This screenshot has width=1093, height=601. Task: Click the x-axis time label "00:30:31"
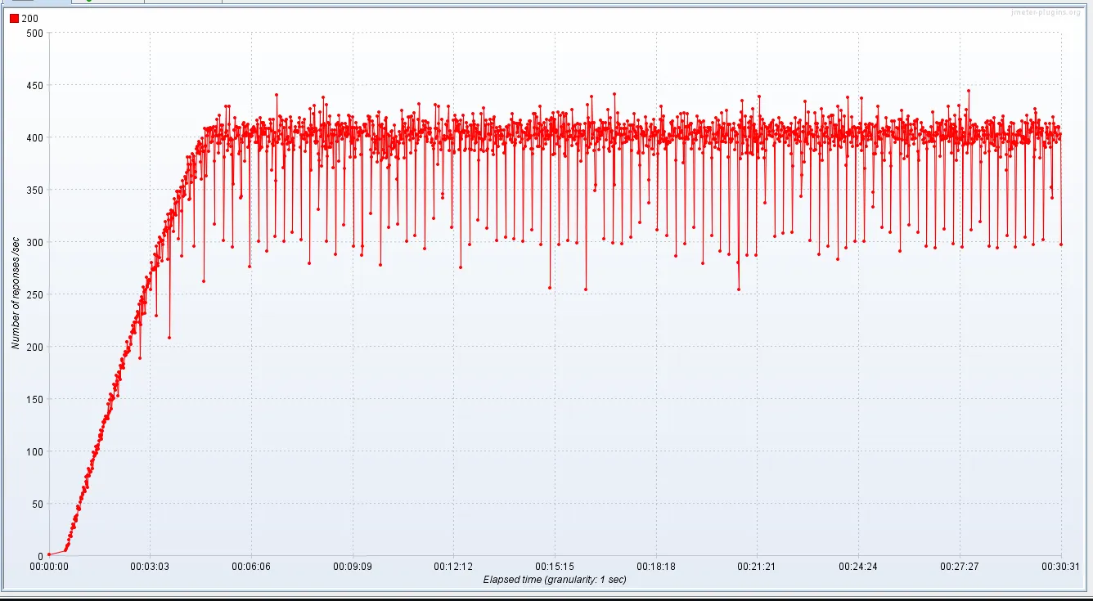1061,567
